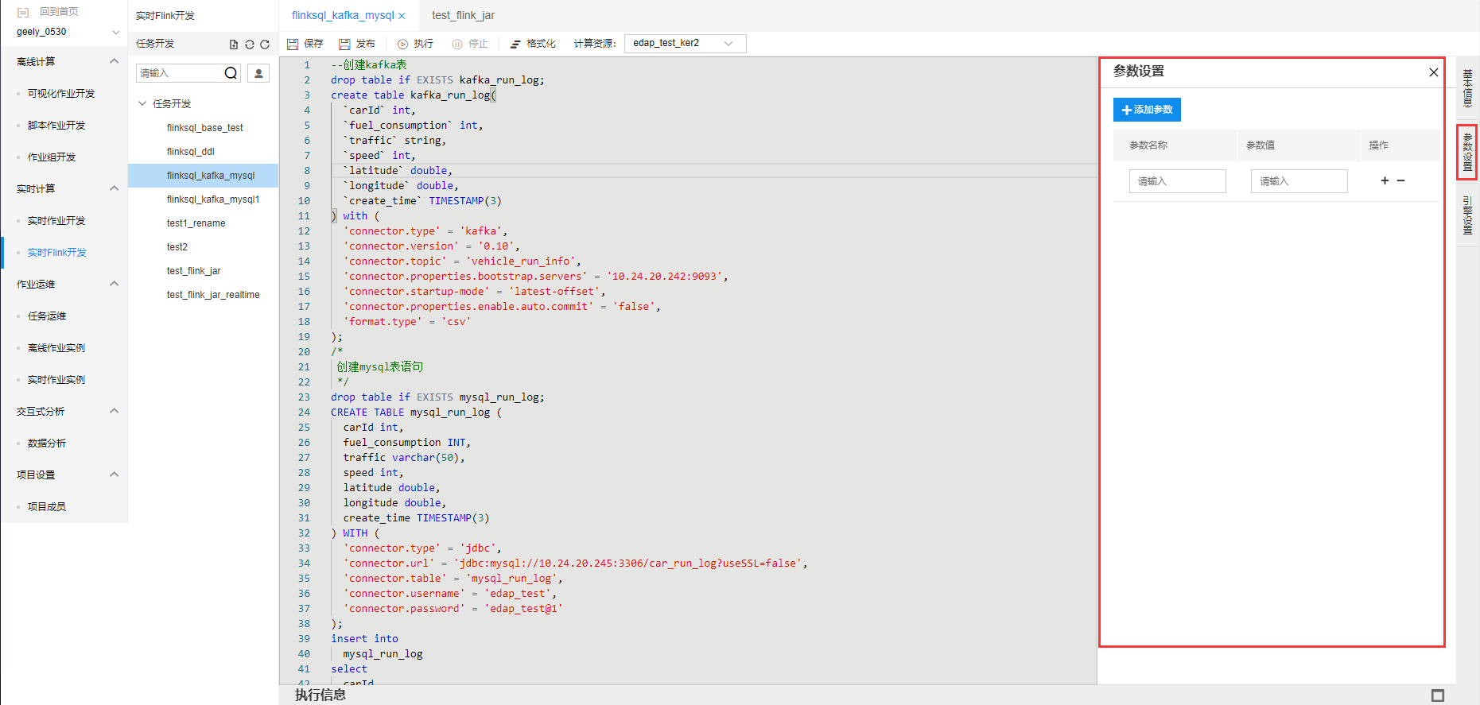Add a parameter row with plus icon
The height and width of the screenshot is (705, 1480).
point(1385,180)
